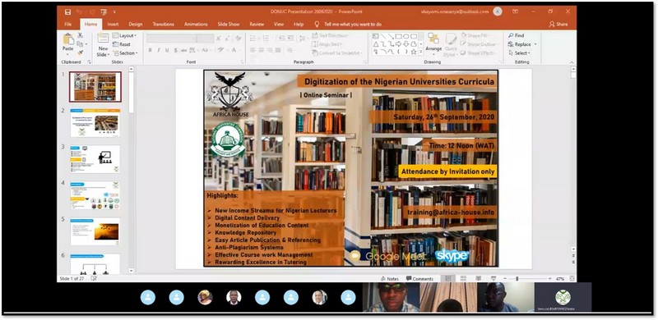
Task: Open the Insert ribbon tab
Action: click(113, 25)
